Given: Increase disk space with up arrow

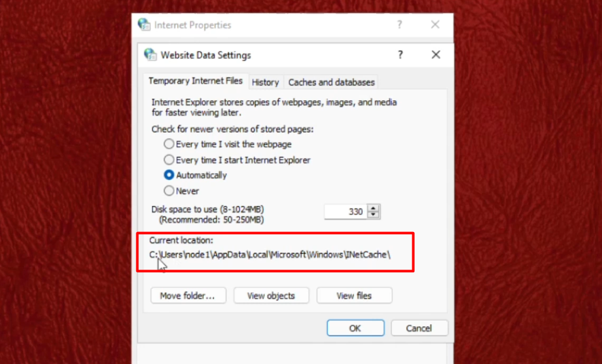Looking at the screenshot, I should [373, 208].
